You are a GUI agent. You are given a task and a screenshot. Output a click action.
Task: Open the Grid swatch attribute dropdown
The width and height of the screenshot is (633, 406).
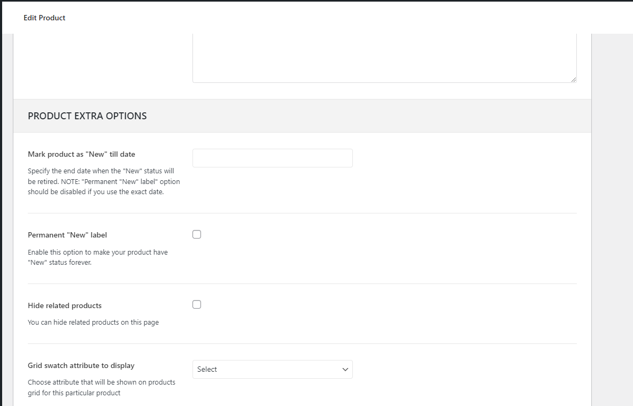[x=272, y=369]
